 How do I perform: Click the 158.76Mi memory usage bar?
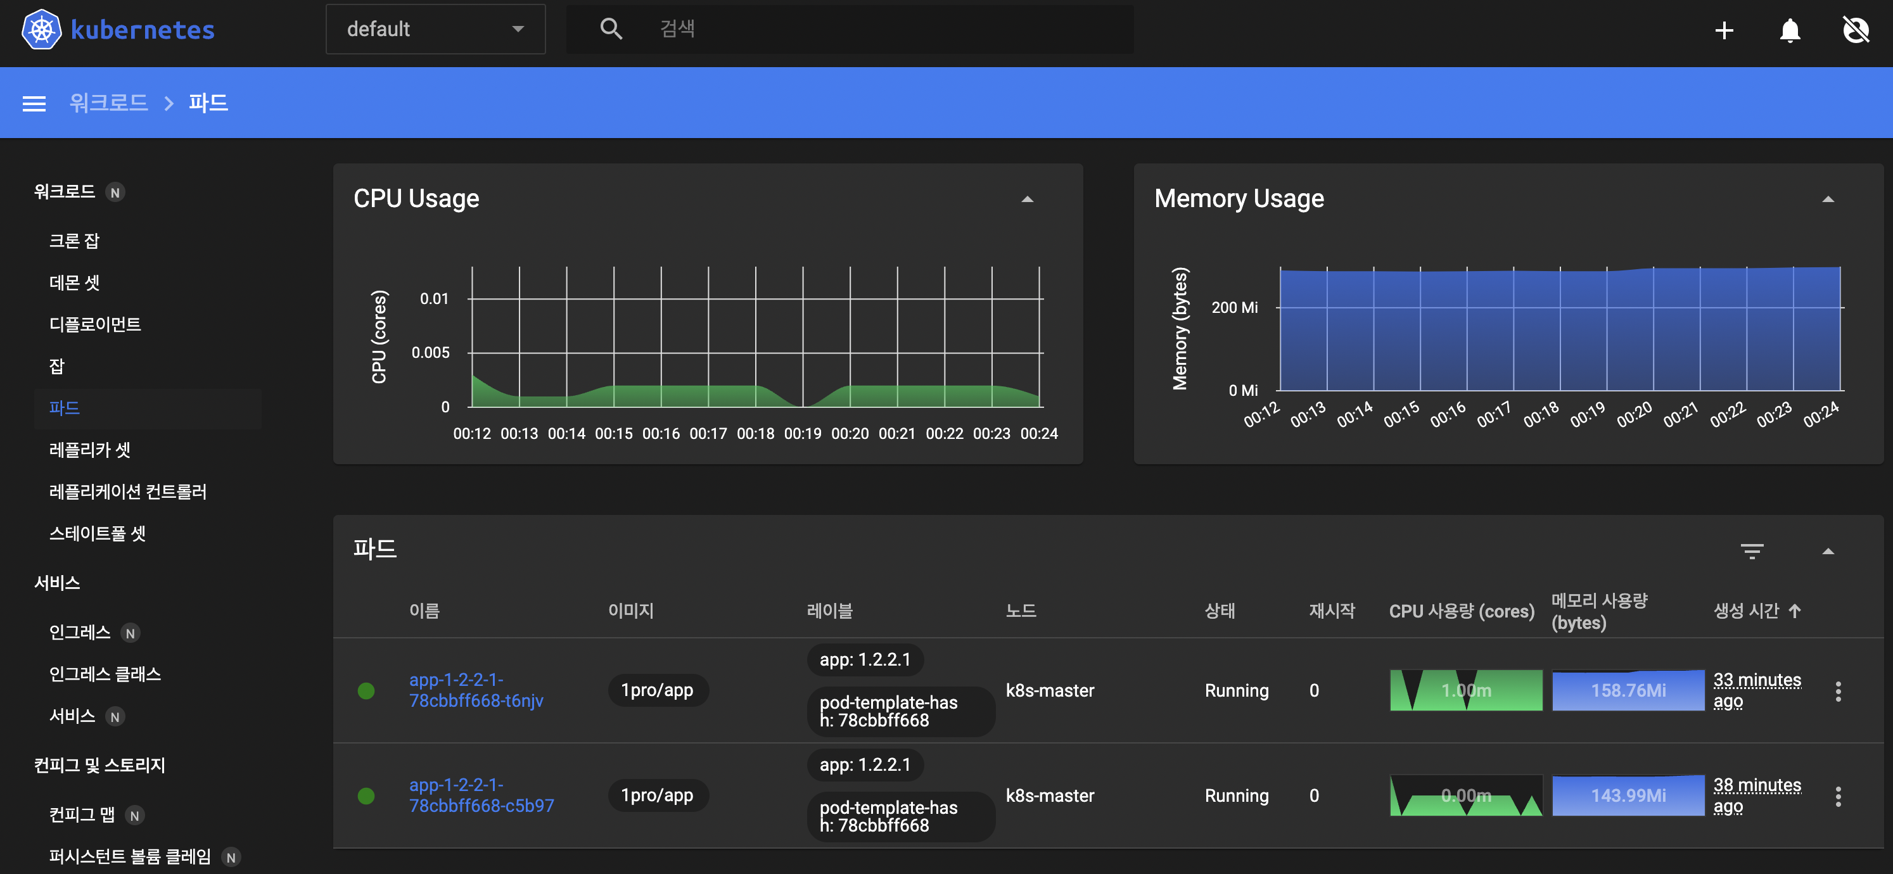tap(1628, 690)
